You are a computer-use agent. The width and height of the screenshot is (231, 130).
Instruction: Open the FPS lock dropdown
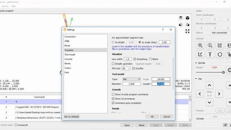[x=126, y=68]
